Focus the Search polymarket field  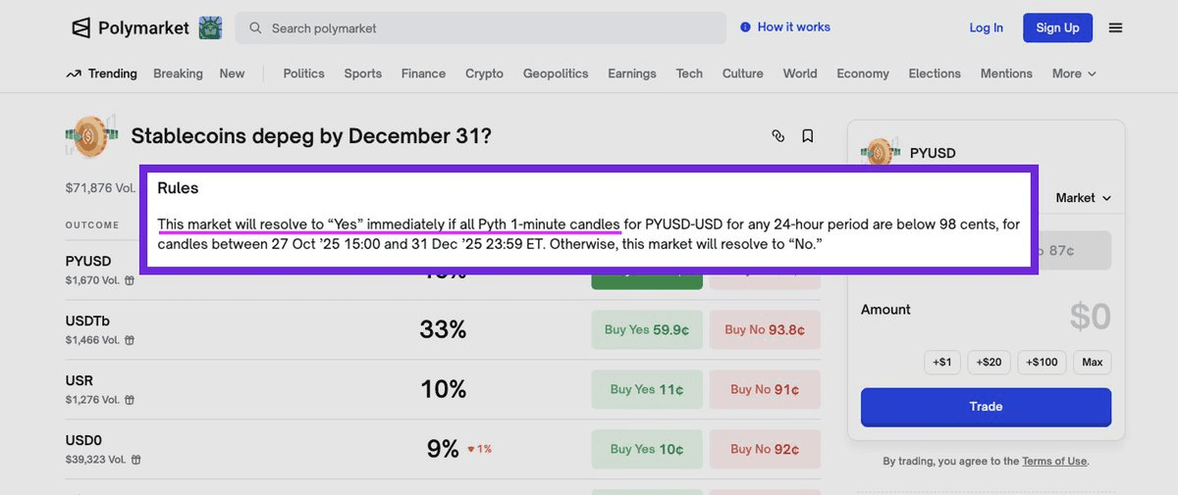[x=480, y=27]
